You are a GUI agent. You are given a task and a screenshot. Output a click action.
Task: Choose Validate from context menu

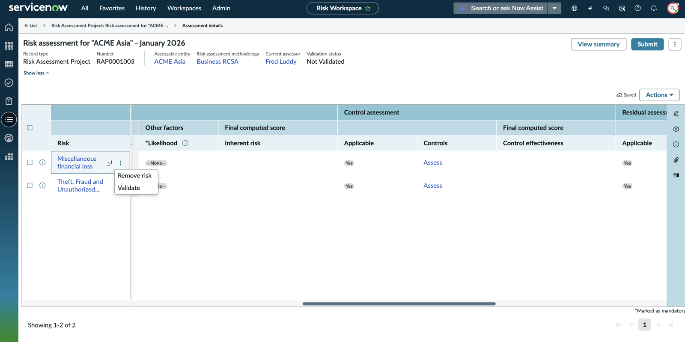click(x=129, y=188)
